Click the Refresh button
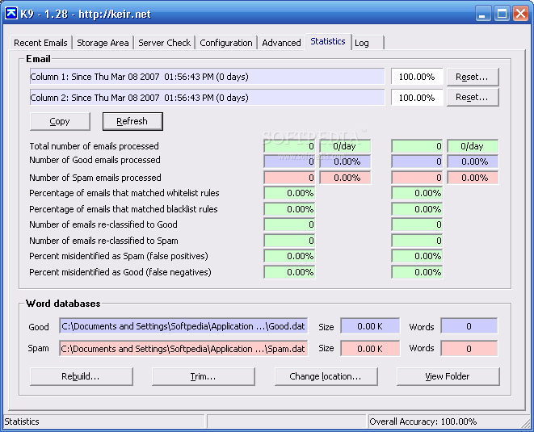534x432 pixels. click(x=132, y=121)
